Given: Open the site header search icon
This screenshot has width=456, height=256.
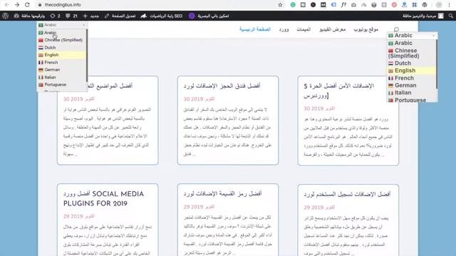Looking at the screenshot, I should coord(396,29).
